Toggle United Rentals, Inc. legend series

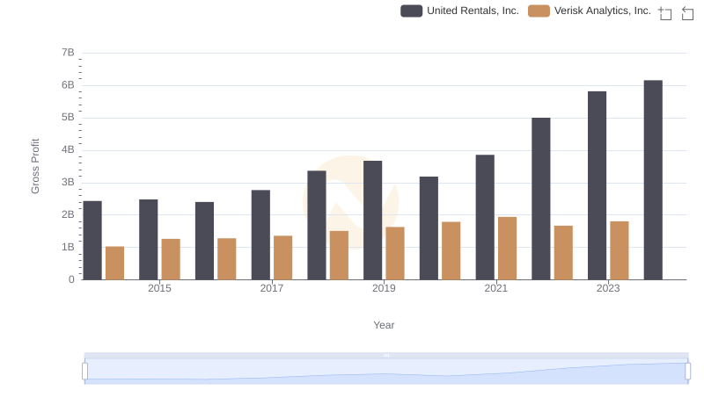coord(459,11)
